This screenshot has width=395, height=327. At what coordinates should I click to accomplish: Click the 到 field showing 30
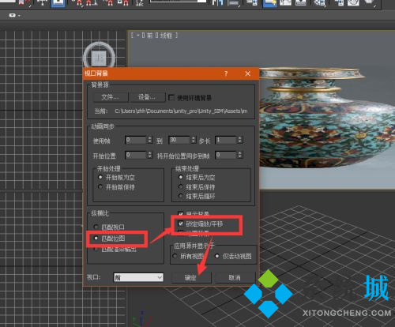point(179,140)
